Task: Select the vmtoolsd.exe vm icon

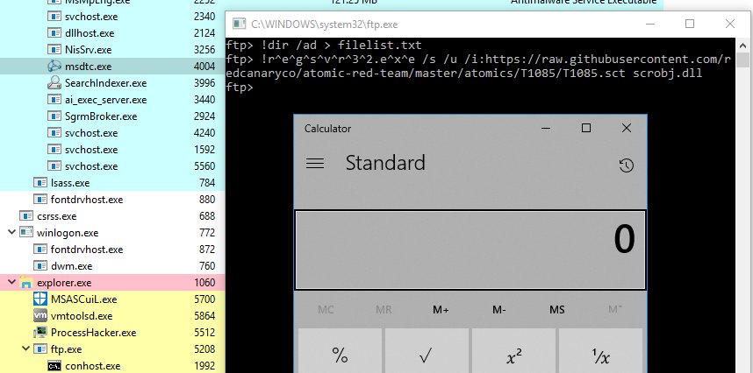Action: (40, 316)
